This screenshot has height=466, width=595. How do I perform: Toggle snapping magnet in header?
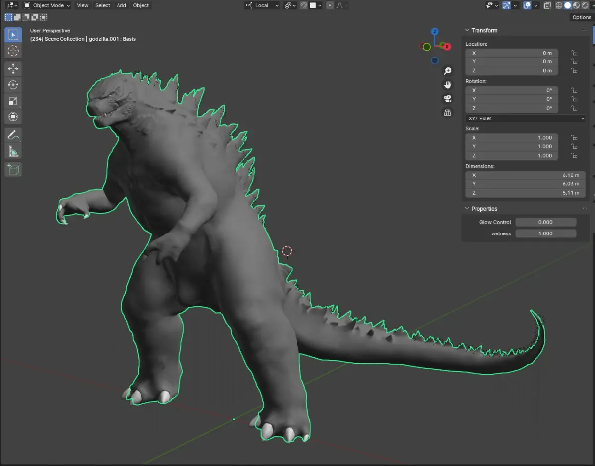304,5
